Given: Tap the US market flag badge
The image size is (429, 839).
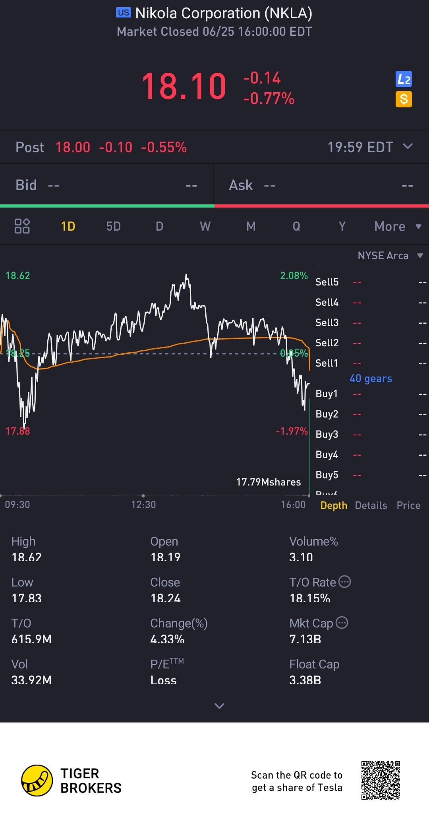Looking at the screenshot, I should click(x=123, y=12).
